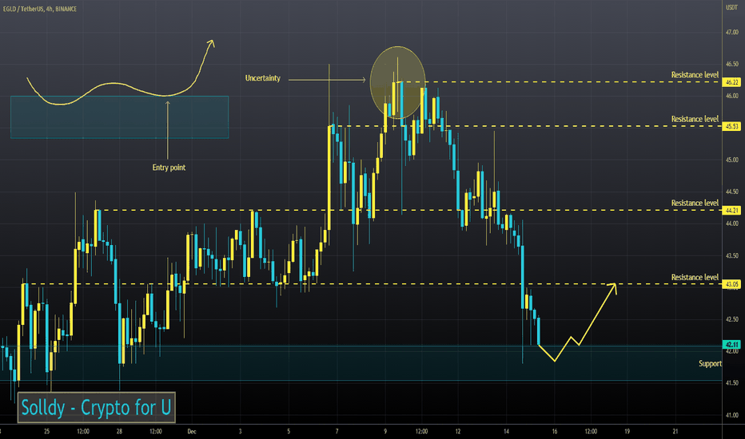Select 'Resistance level' label at 46.22
Screen dimensions: 745x439
pos(695,75)
